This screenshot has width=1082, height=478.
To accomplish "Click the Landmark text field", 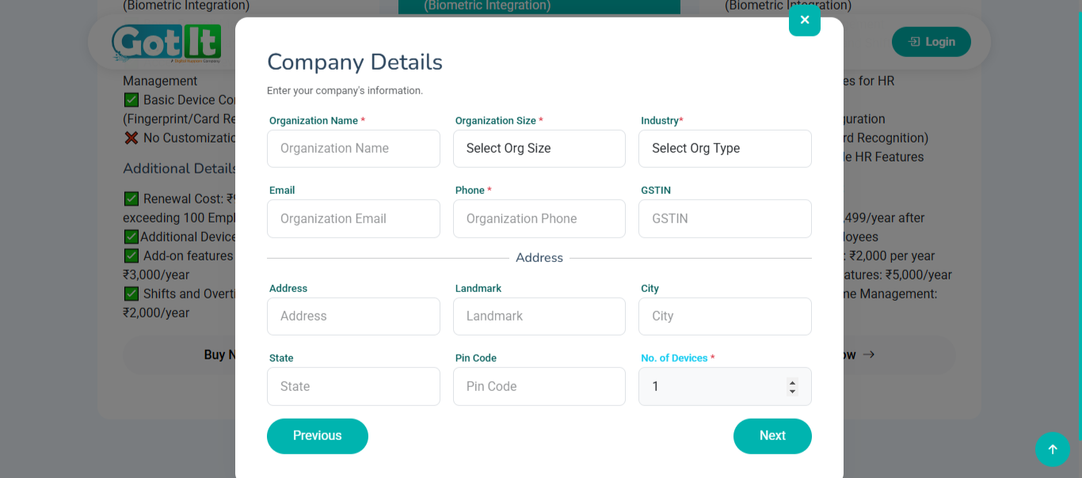I will (x=539, y=317).
